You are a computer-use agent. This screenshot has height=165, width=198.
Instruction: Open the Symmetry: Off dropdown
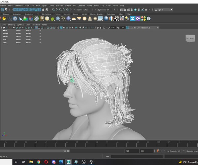coord(105,10)
